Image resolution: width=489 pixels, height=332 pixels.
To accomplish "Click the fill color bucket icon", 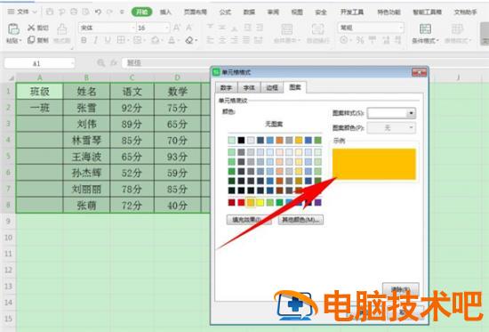I will (155, 40).
